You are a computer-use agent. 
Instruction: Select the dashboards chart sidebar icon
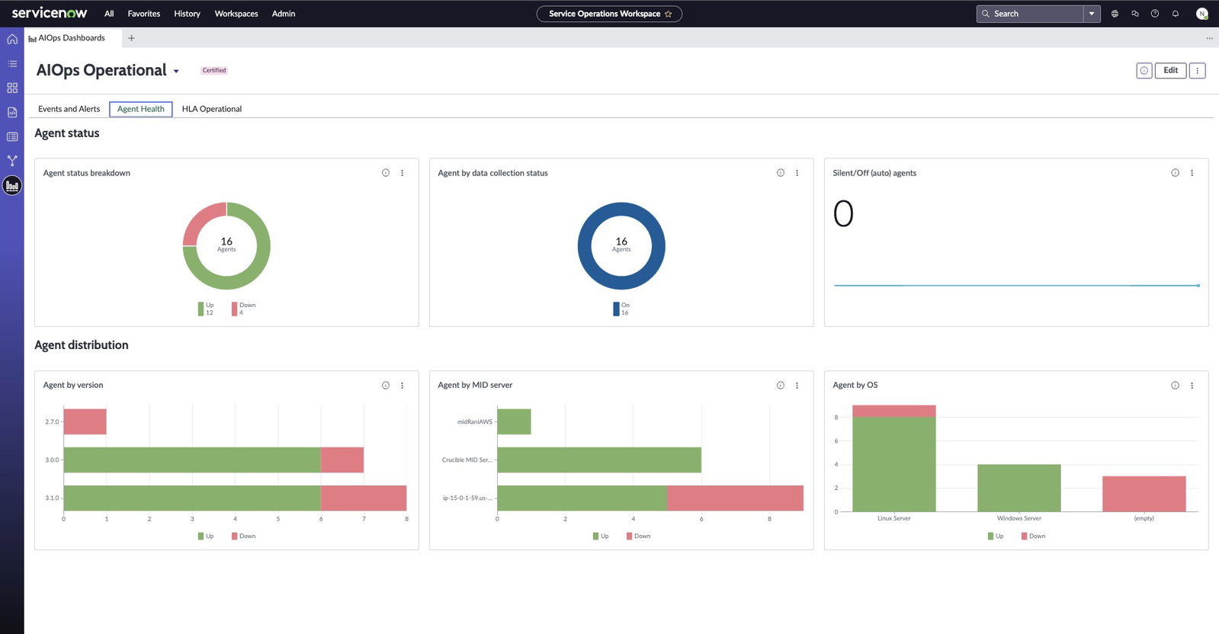(12, 185)
